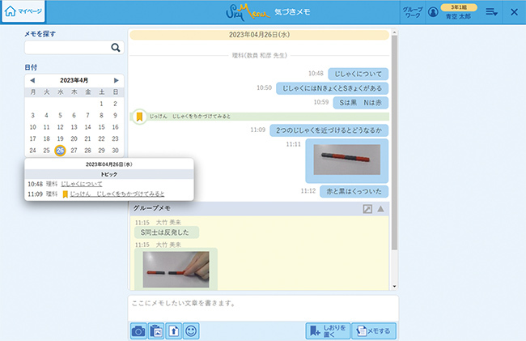Viewport: 526px width, 341px height.
Task: Expand group memo in popup window
Action: point(367,209)
